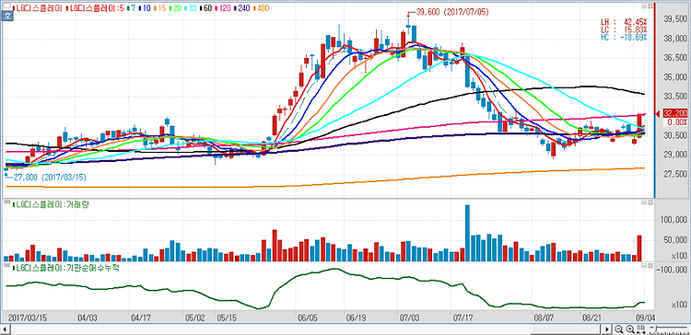691x335 pixels.
Task: Select the 480-day moving average legend
Action: coord(262,8)
